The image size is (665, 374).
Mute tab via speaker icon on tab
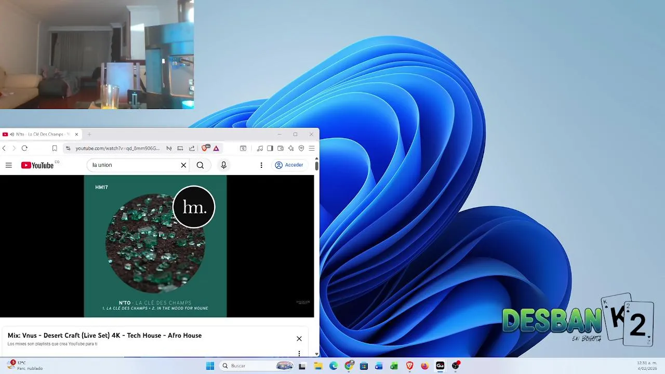pos(12,134)
